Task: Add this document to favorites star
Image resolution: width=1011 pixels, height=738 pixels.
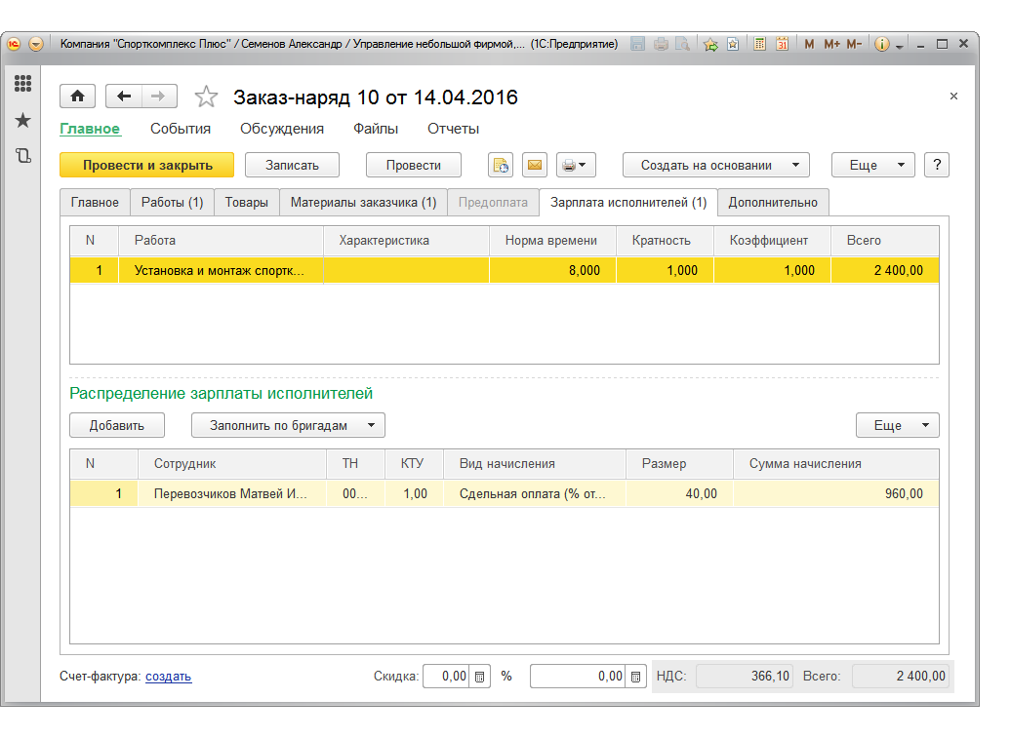Action: tap(206, 97)
